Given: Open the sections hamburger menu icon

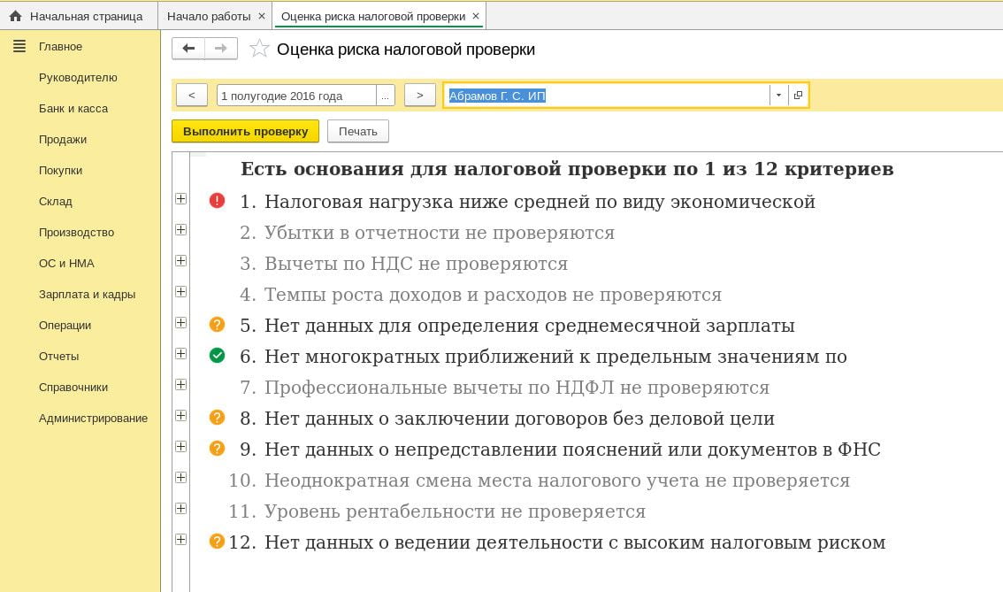Looking at the screenshot, I should tap(19, 46).
